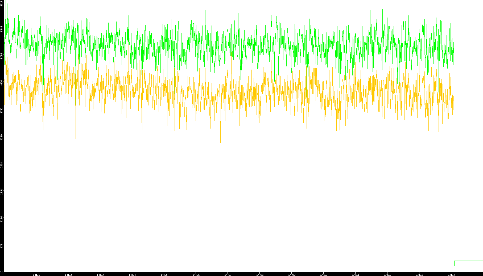Click the green vertical drop segment at 14:14
Screen dimensions: 483x276
(x=454, y=168)
